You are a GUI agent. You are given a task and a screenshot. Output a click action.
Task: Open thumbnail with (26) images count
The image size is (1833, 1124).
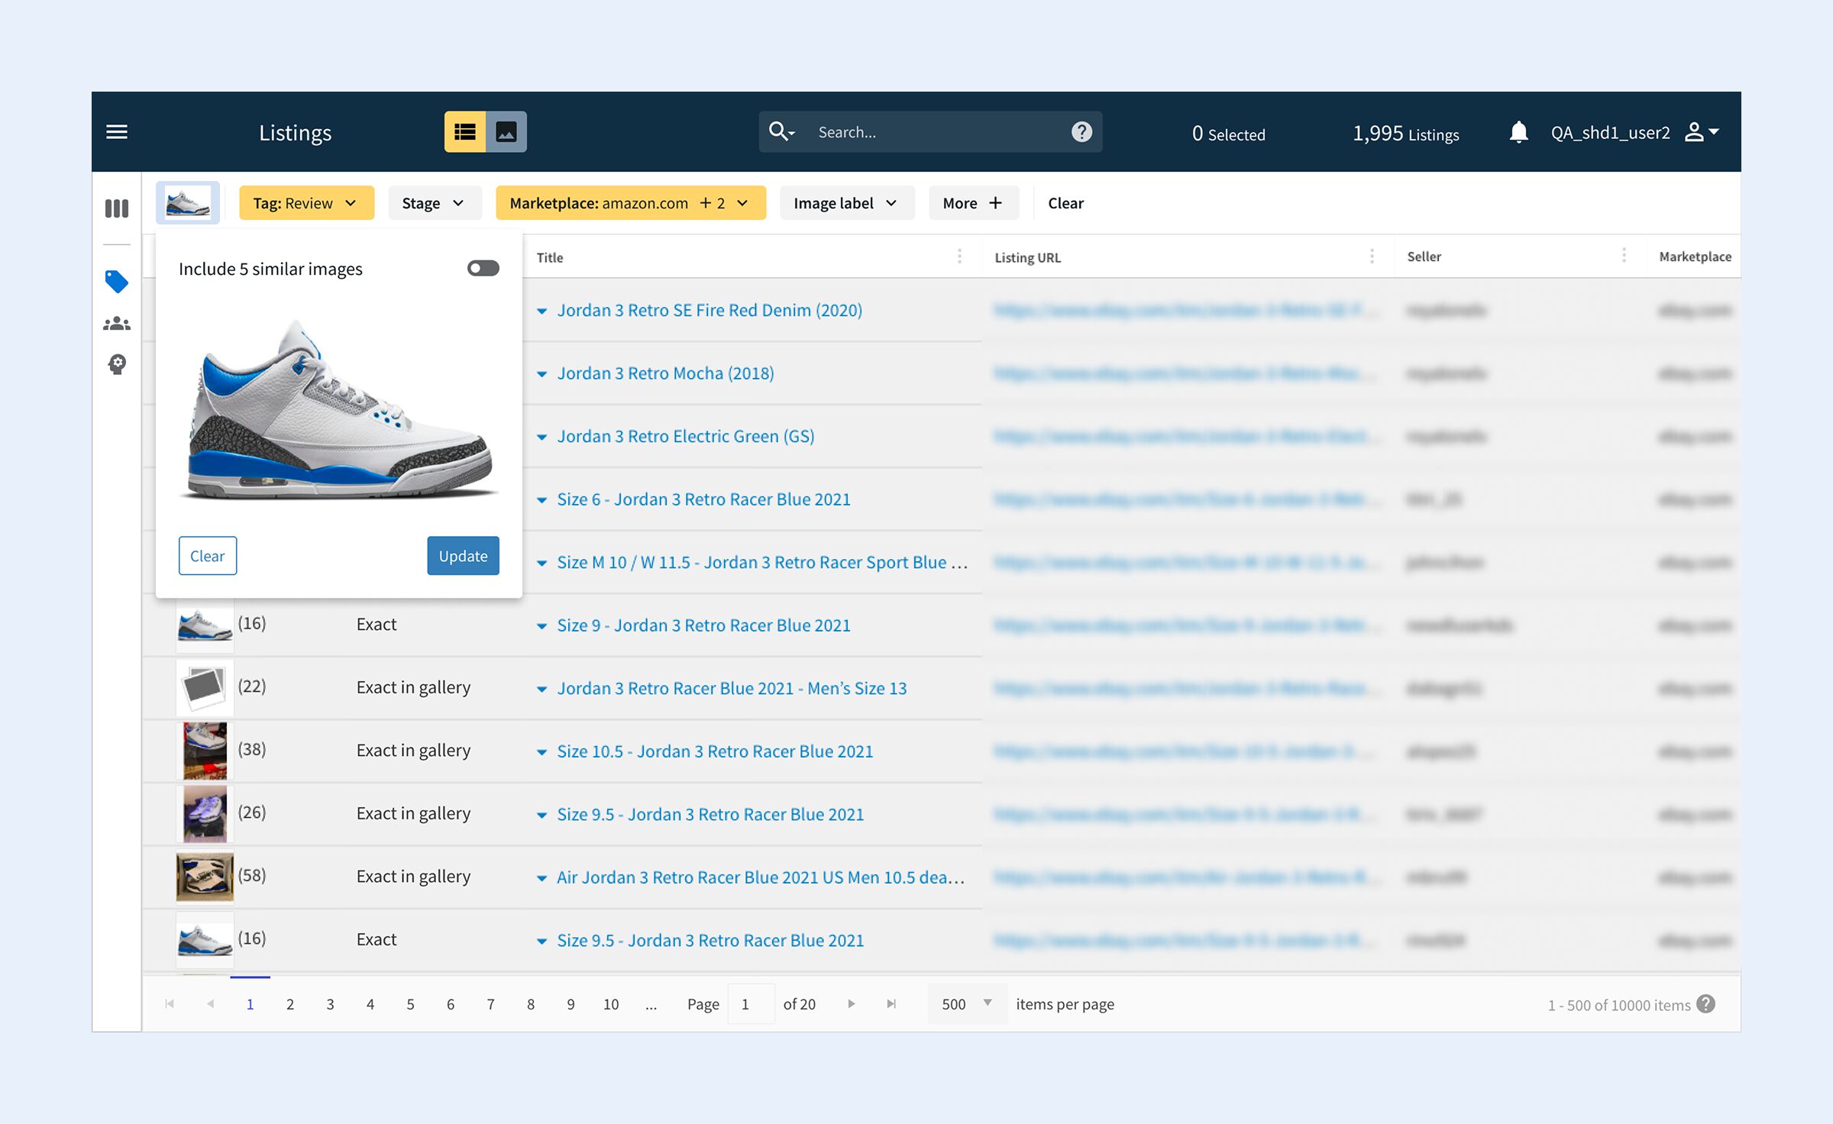pos(205,812)
